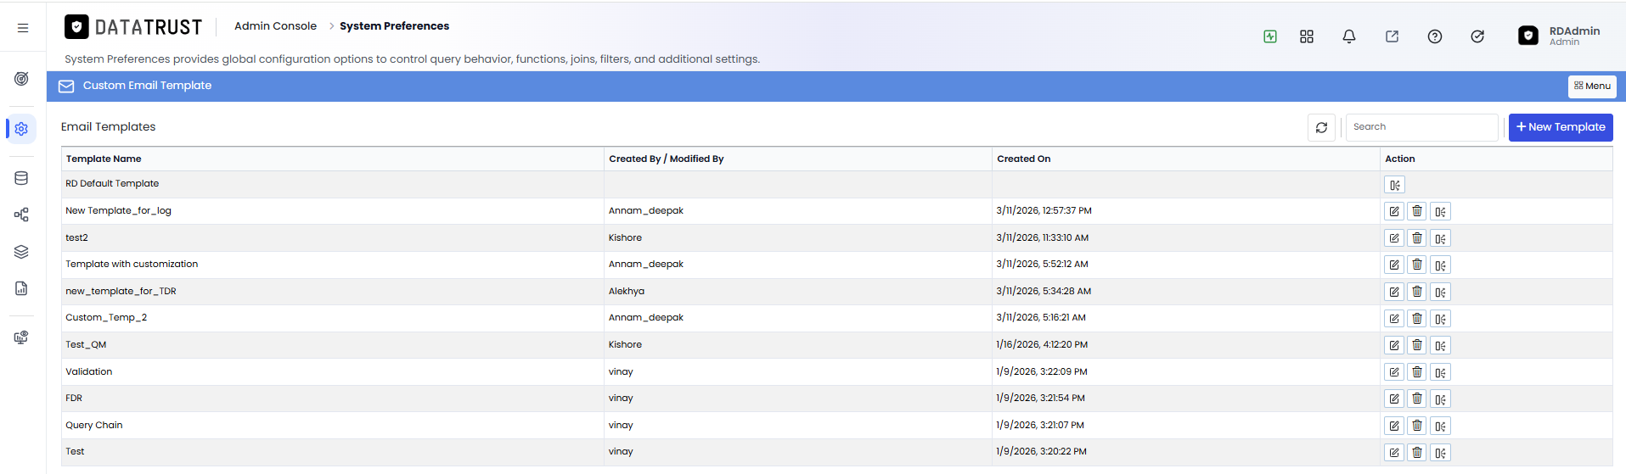The width and height of the screenshot is (1626, 474).
Task: Open the apps grid icon in header
Action: tap(1307, 36)
